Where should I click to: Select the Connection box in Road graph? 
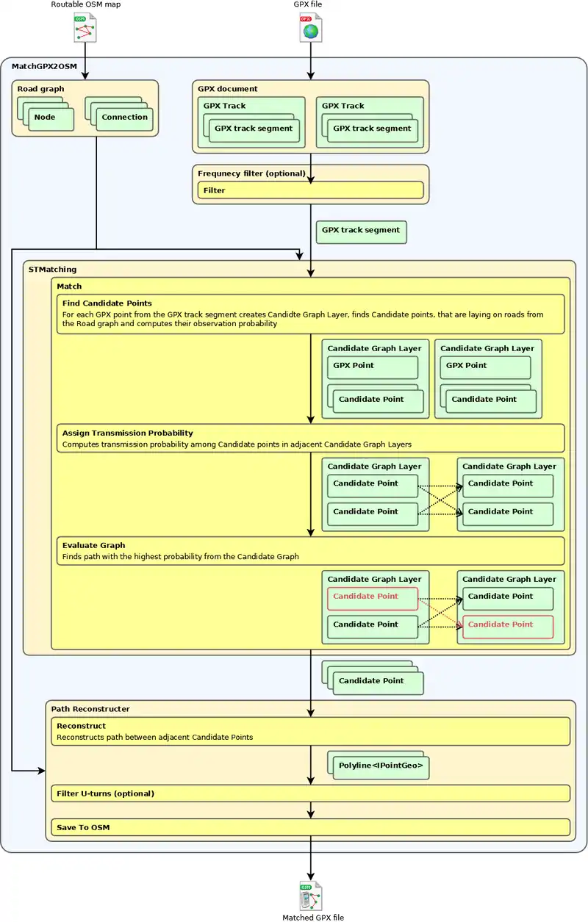(x=124, y=118)
